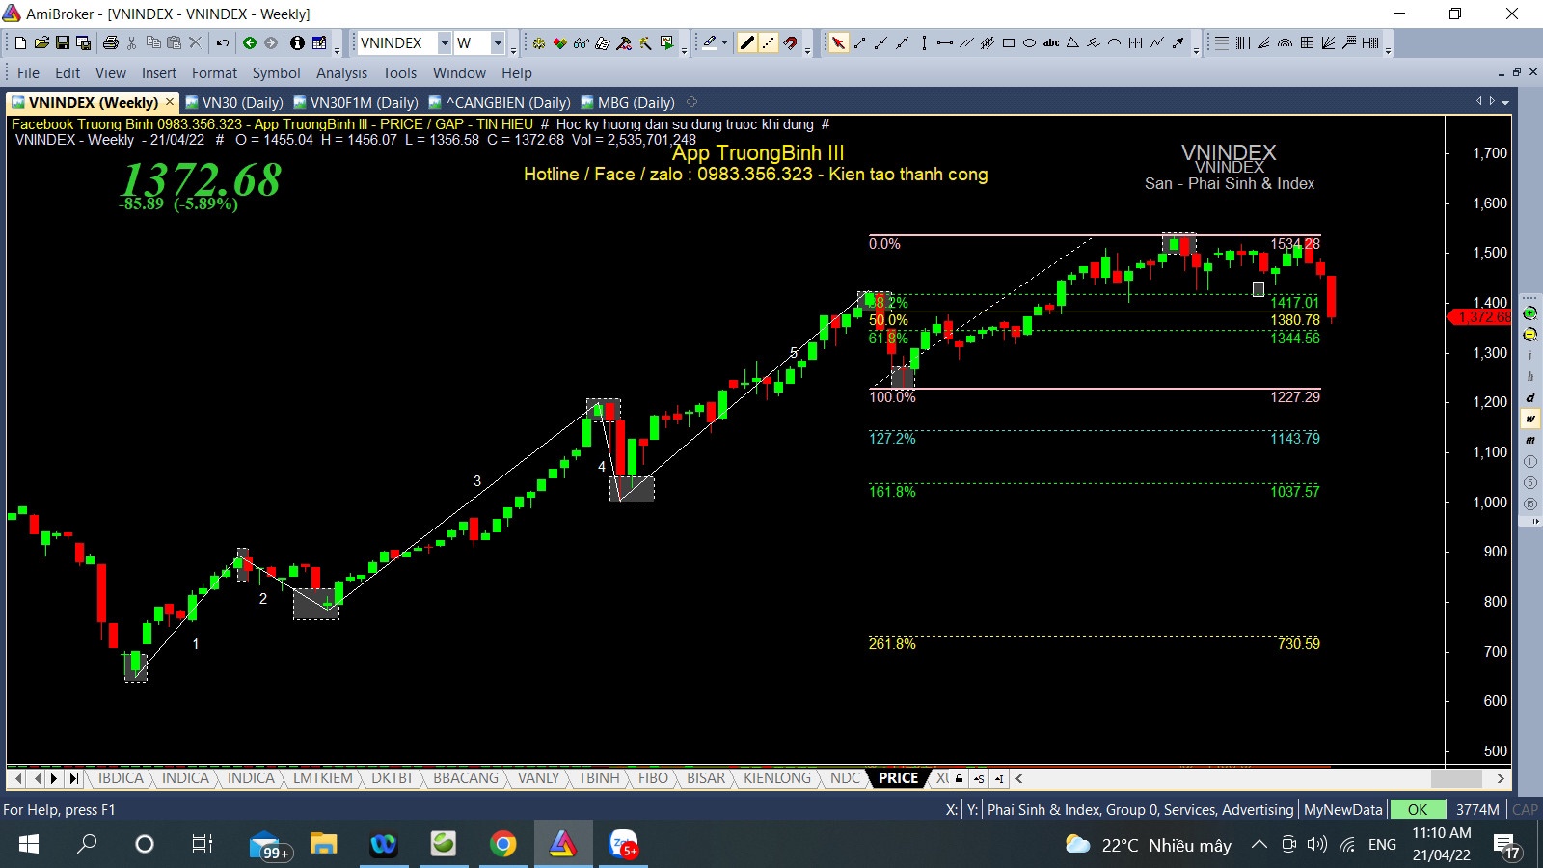Select the BBACANG sheet tab
Screen dimensions: 1543x868
click(466, 778)
